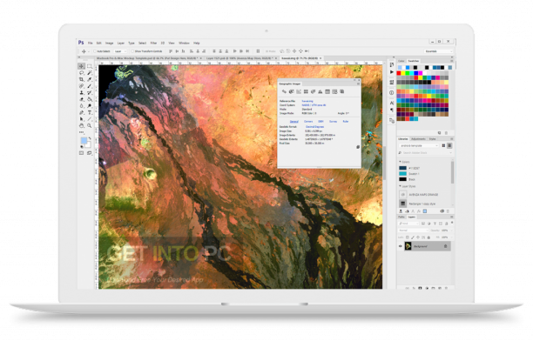Select the Hand tool

[81, 125]
